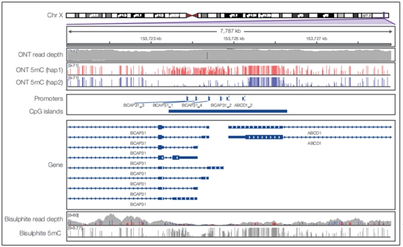Click the 153,725 kb ruler tick label
Viewport: 403px width, 247px height.
tap(234, 38)
